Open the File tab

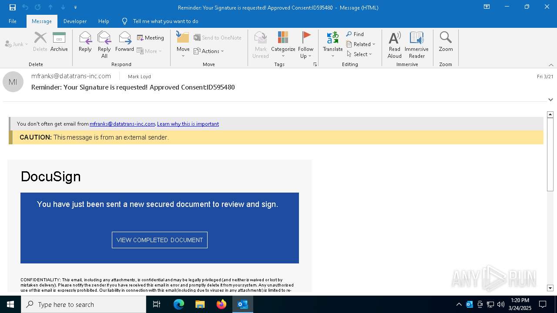pos(13,21)
